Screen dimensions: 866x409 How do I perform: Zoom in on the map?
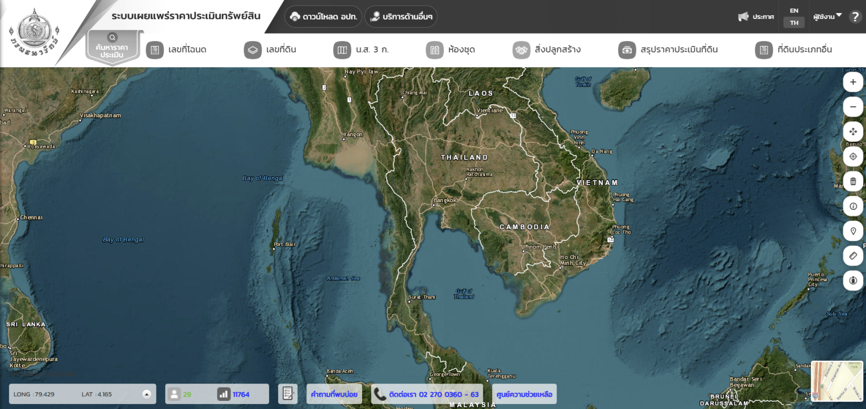pos(852,82)
